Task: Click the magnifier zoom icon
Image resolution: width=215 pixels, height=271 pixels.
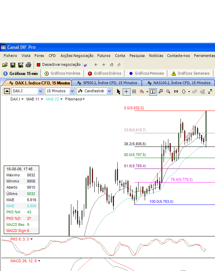Action: [168, 92]
